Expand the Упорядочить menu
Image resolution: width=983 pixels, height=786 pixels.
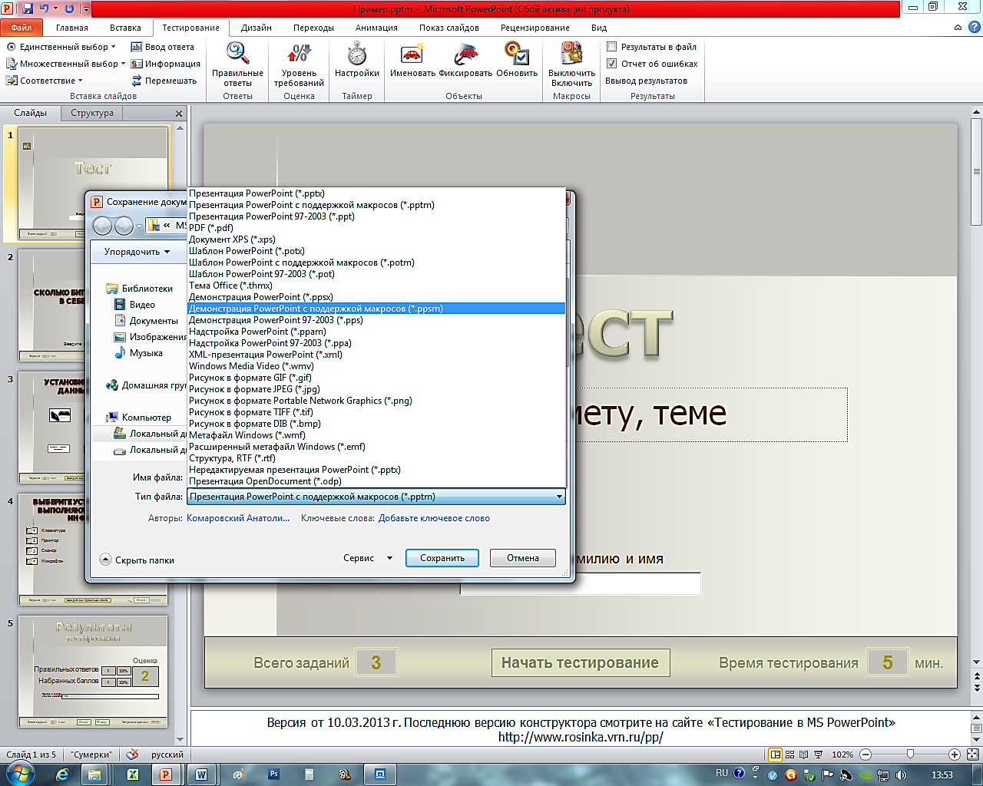(x=137, y=252)
